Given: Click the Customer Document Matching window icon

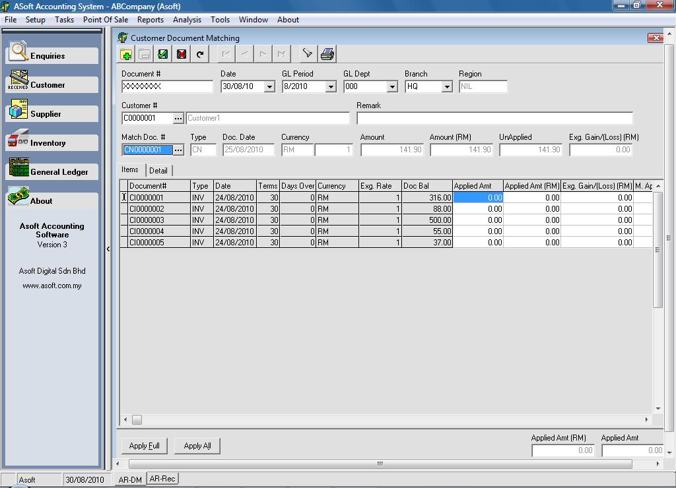Looking at the screenshot, I should [x=123, y=38].
